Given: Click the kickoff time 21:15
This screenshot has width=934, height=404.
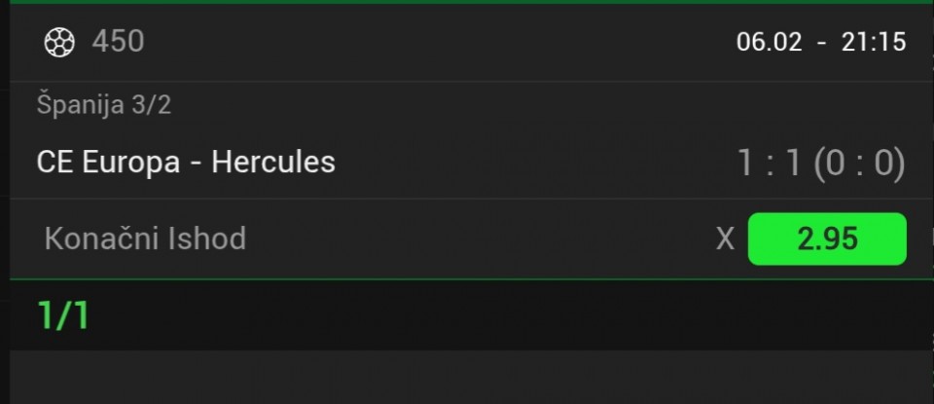Looking at the screenshot, I should (x=873, y=41).
